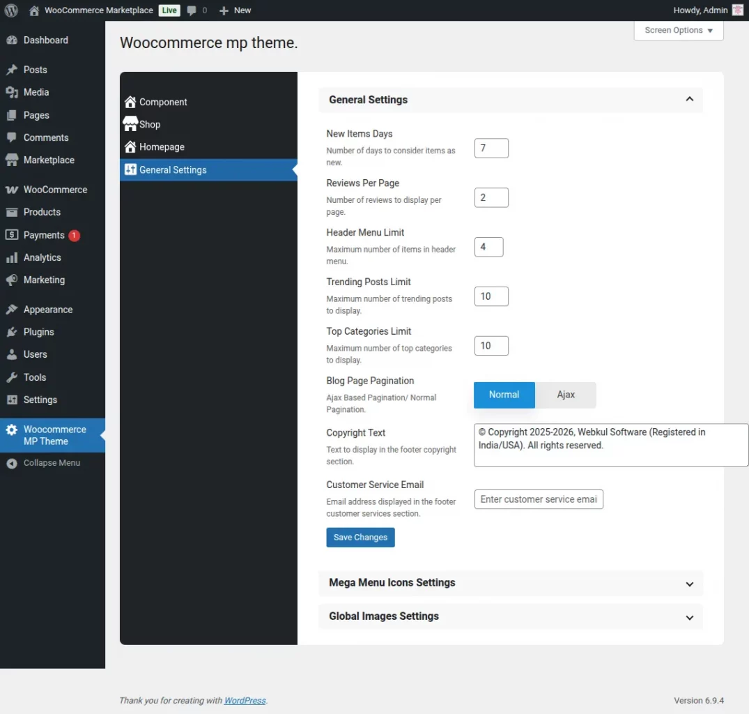Viewport: 749px width, 714px height.
Task: Click the WordPress logo icon
Action: 11,10
